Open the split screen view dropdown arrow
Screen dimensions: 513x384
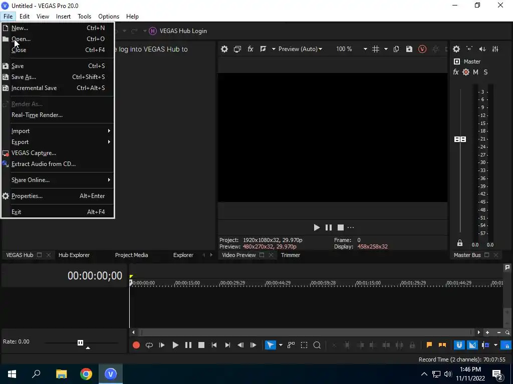coord(274,49)
